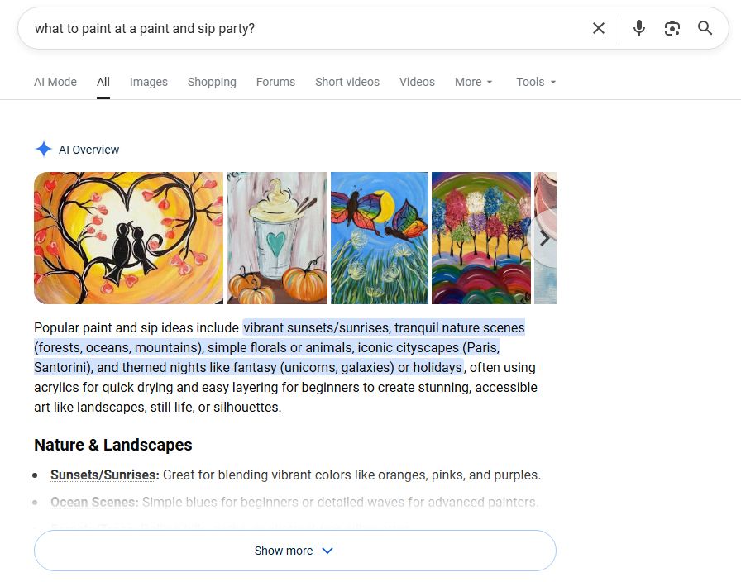Open the Tools dropdown

coord(535,82)
